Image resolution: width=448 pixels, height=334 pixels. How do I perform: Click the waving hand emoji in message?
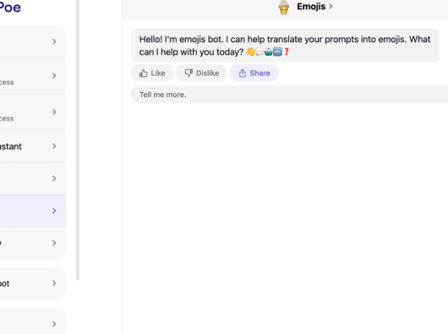[250, 51]
